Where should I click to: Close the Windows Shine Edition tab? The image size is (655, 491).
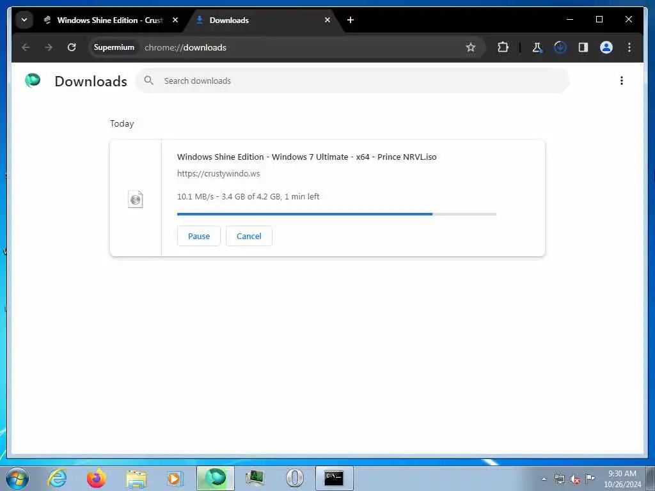(x=175, y=20)
